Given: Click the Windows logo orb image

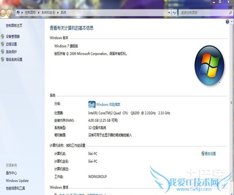Looking at the screenshot, I should 209,66.
